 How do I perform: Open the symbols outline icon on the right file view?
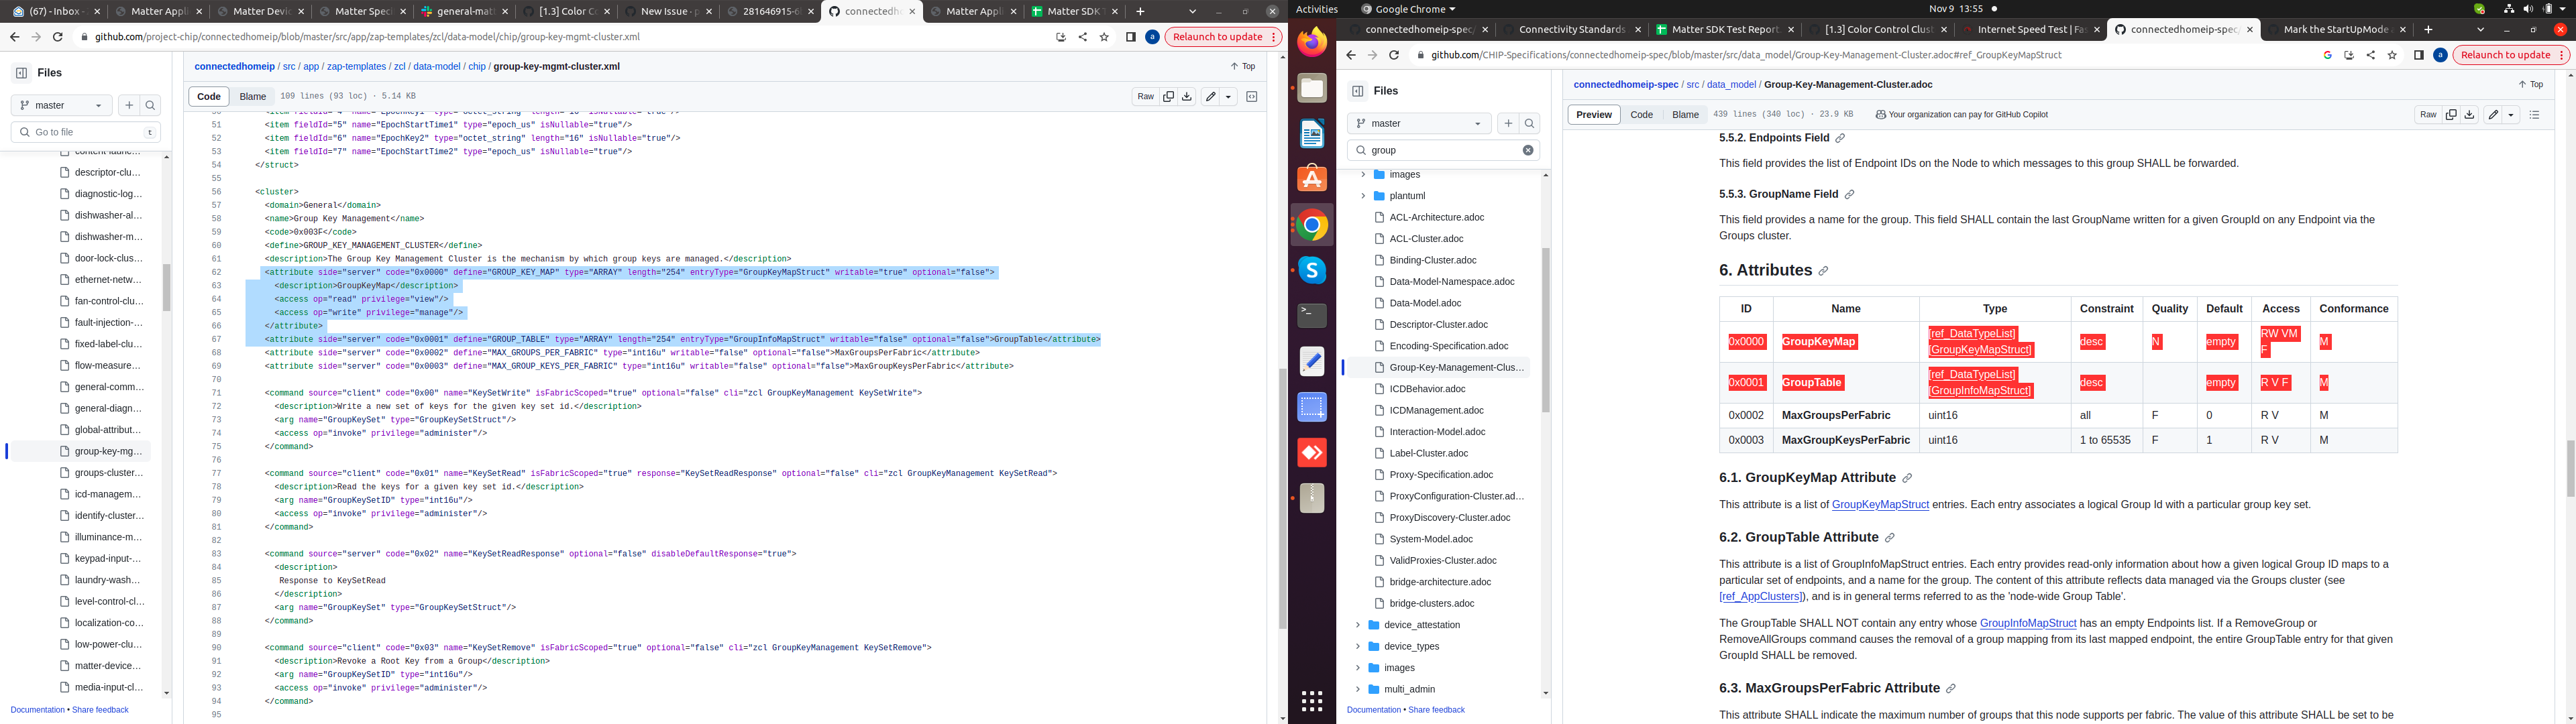[x=2535, y=114]
